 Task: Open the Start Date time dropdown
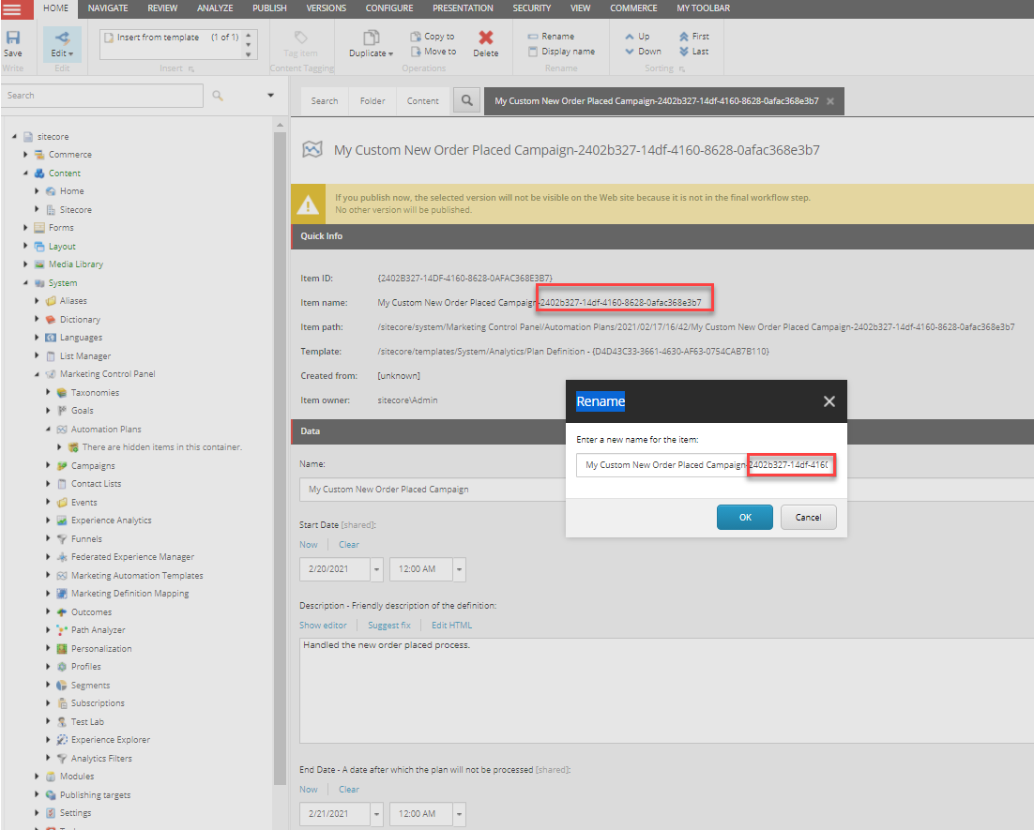click(x=459, y=569)
